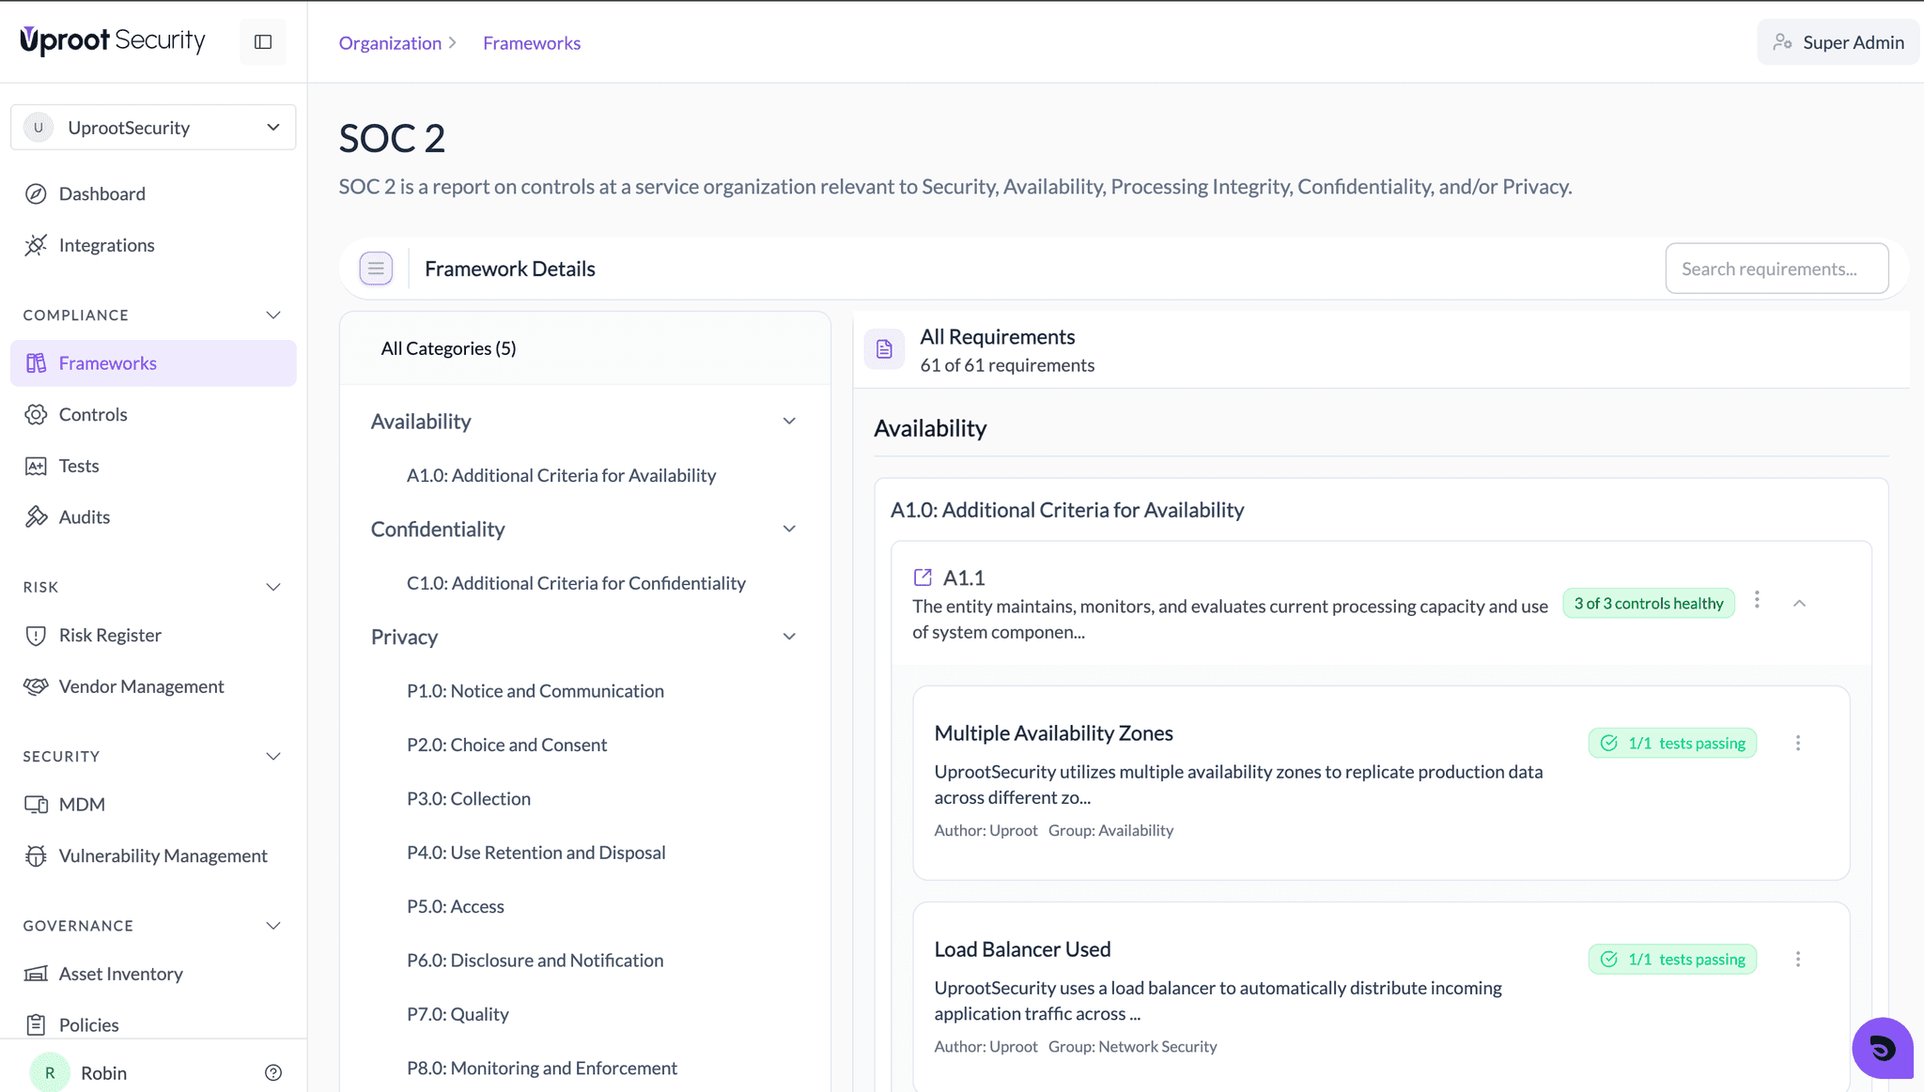Open the Load Balancer Used control title

[x=1022, y=949]
